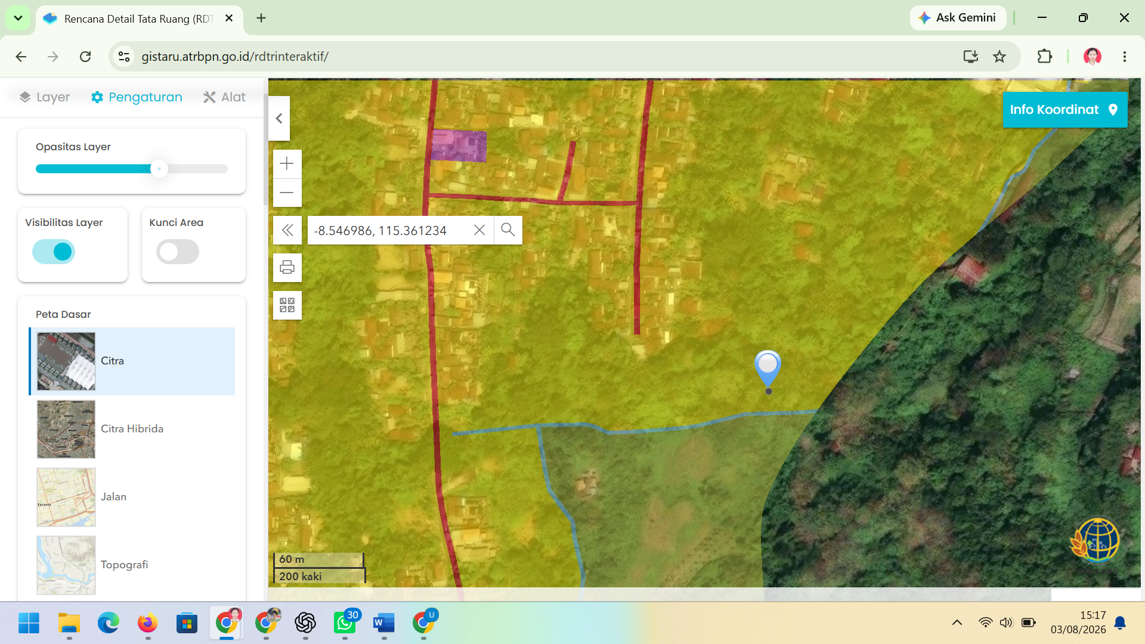Enable the Kunci Area switch
Viewport: 1145px width, 644px height.
178,252
